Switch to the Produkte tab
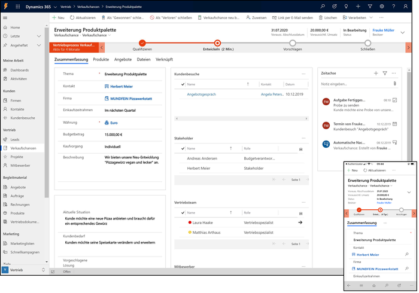The height and width of the screenshot is (293, 419). point(101,60)
